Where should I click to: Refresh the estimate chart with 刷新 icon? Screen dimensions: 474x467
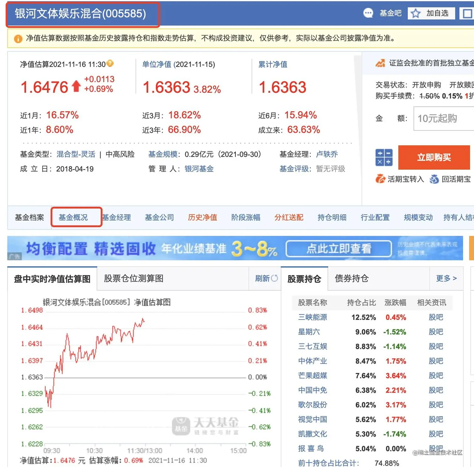274,279
